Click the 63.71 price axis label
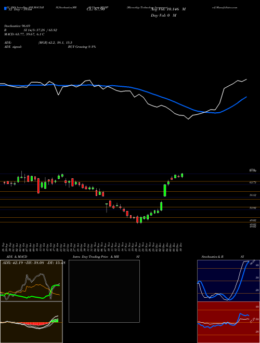260x343 pixels. [253, 182]
